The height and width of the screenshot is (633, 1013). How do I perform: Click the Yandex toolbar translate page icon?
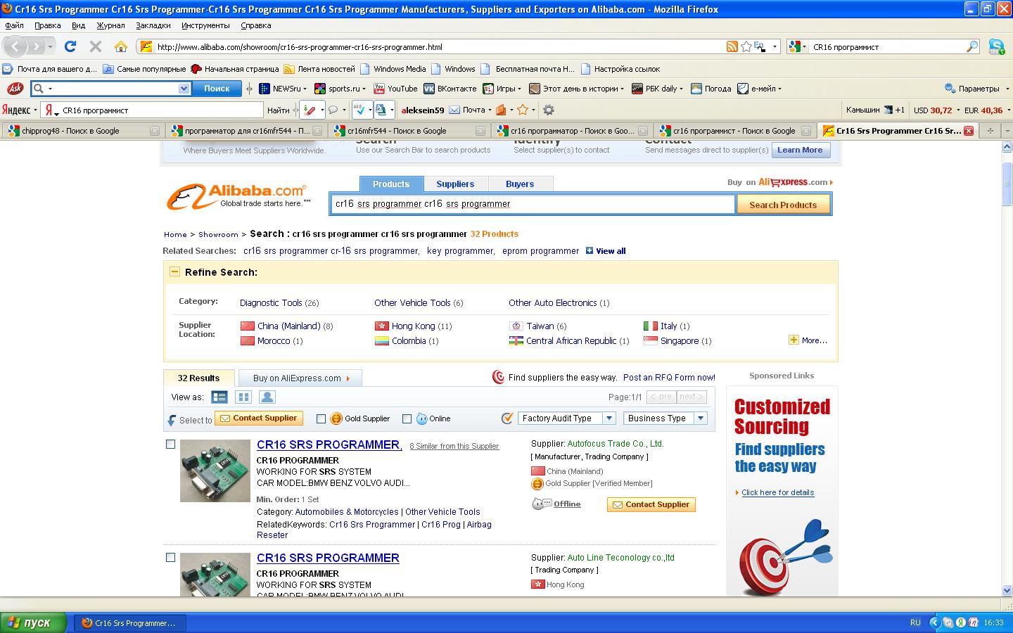(x=381, y=110)
